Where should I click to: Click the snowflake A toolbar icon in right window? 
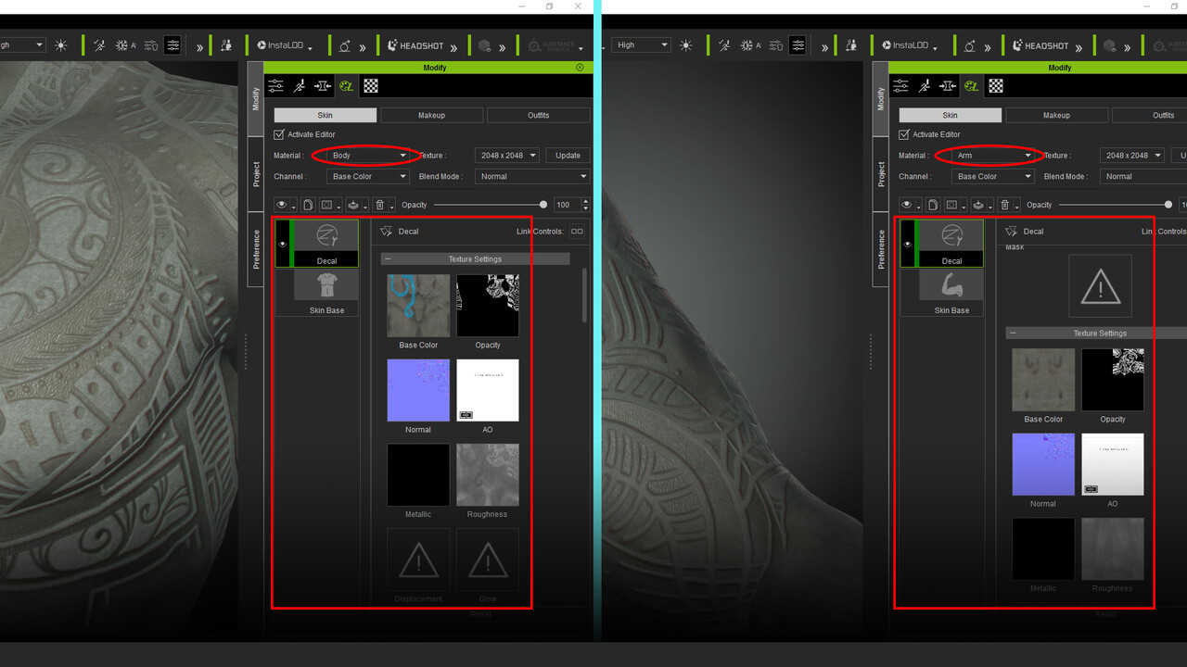pos(750,45)
